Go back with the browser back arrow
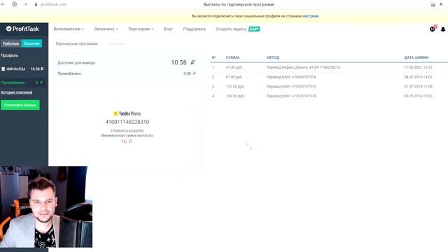 tap(3, 4)
